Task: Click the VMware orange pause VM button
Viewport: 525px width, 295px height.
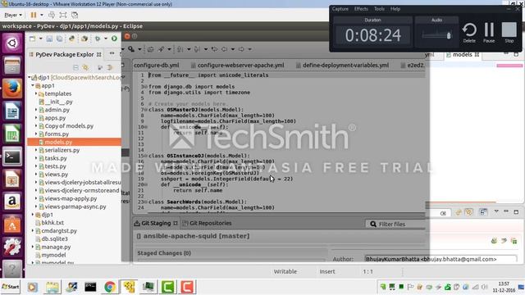Action: pyautogui.click(x=34, y=15)
